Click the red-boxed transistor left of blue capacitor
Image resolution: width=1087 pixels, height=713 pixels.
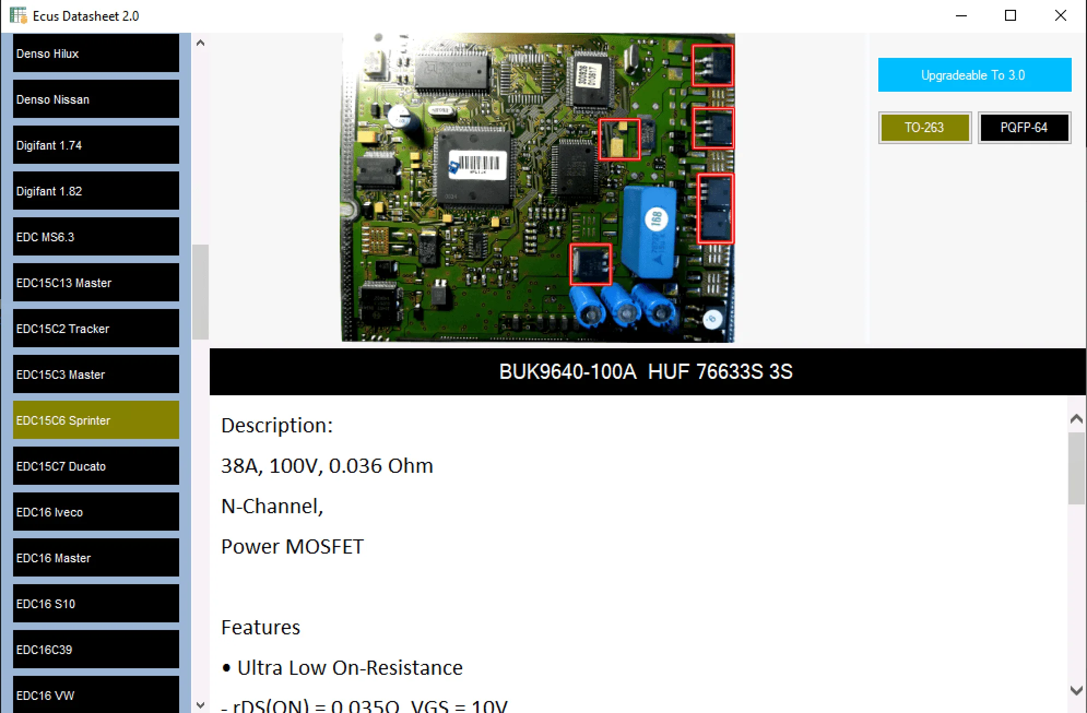click(590, 265)
